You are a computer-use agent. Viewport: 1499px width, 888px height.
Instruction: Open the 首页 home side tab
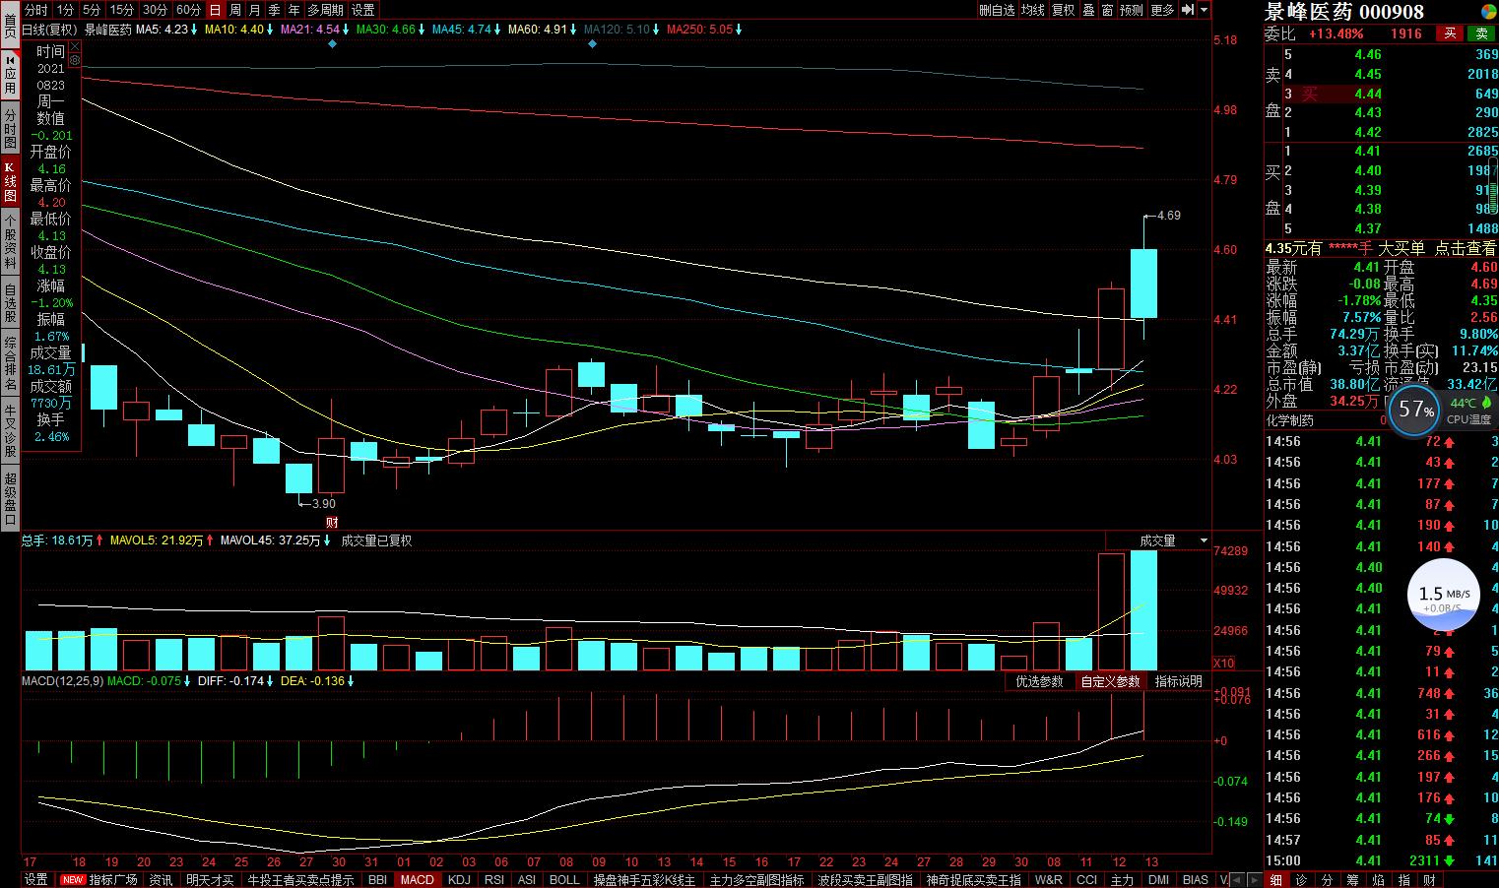click(x=10, y=25)
